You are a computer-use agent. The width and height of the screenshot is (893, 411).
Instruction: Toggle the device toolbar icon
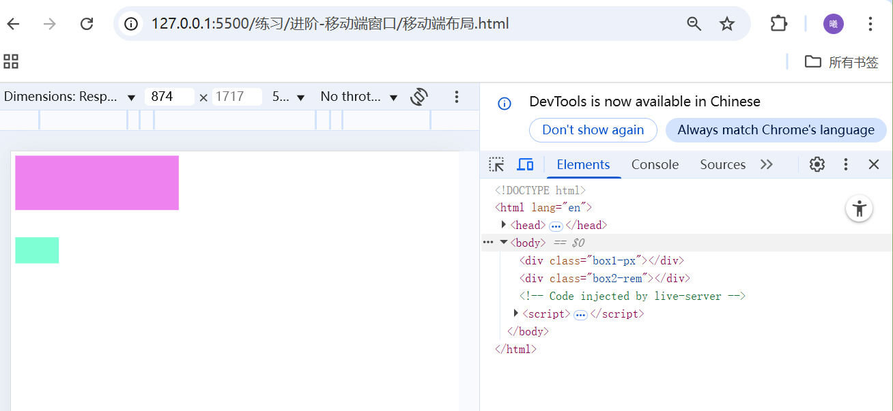click(525, 164)
